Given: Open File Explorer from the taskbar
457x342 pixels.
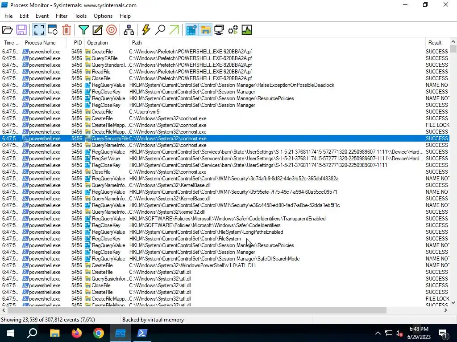Looking at the screenshot, I should [x=54, y=333].
